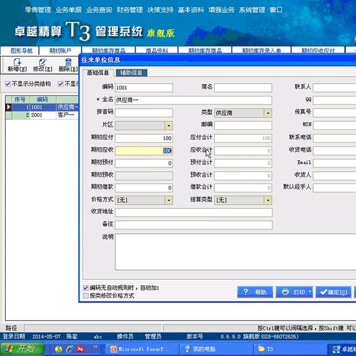Screen dimensions: 356x356
Task: Open the 结算类型 dropdown
Action: (268, 200)
